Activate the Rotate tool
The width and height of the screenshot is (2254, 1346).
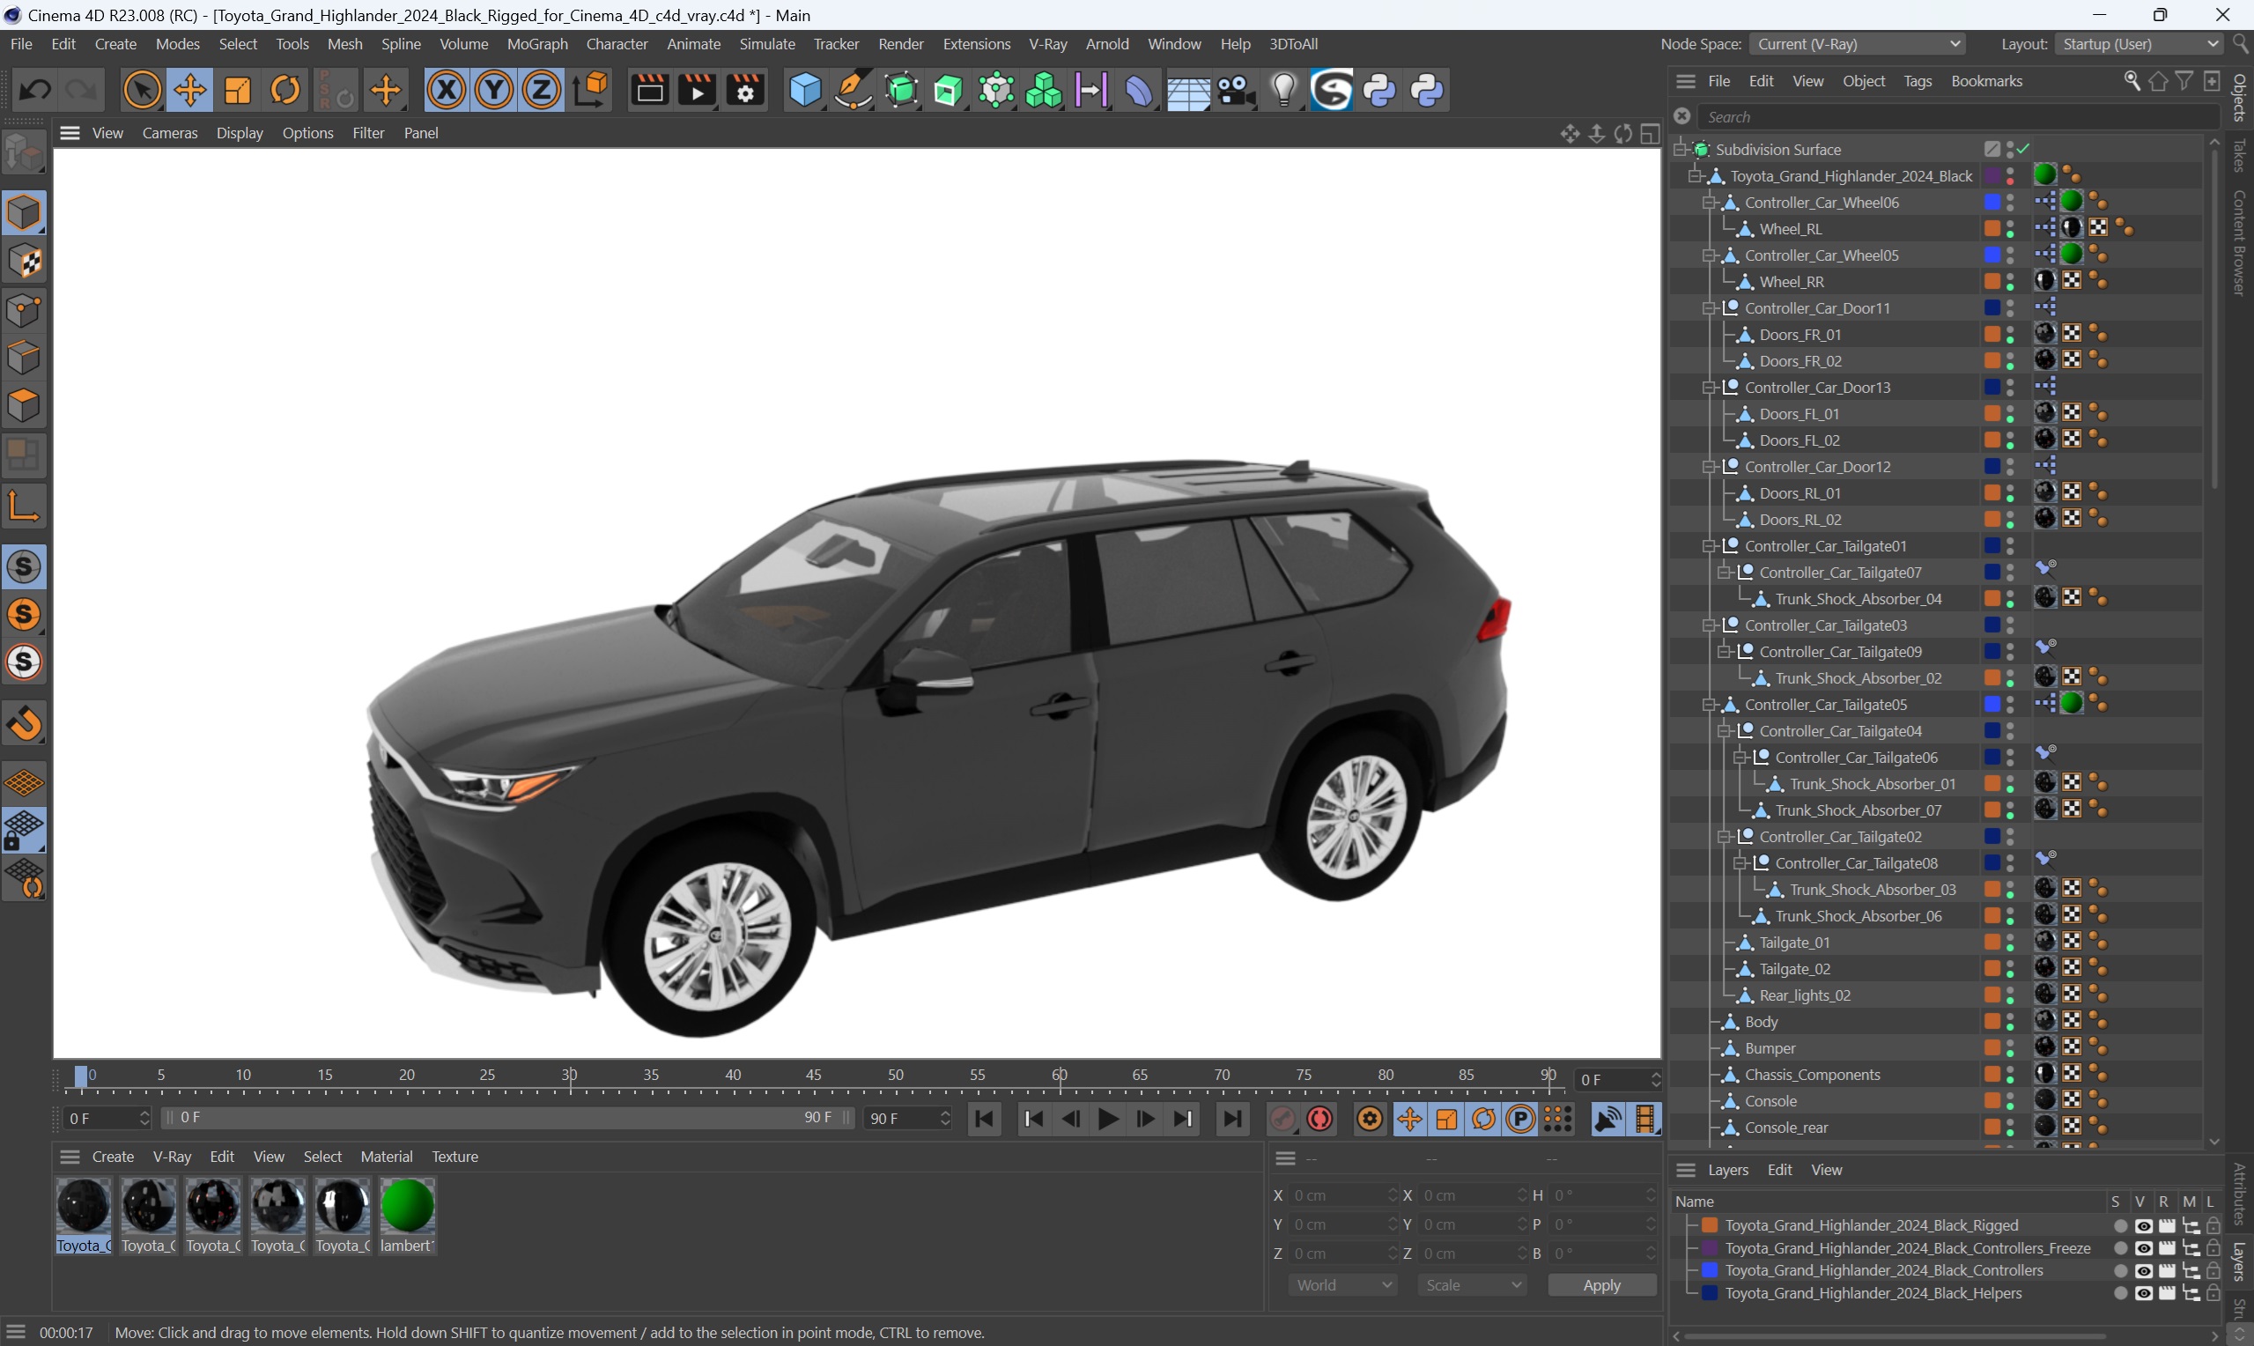click(285, 90)
